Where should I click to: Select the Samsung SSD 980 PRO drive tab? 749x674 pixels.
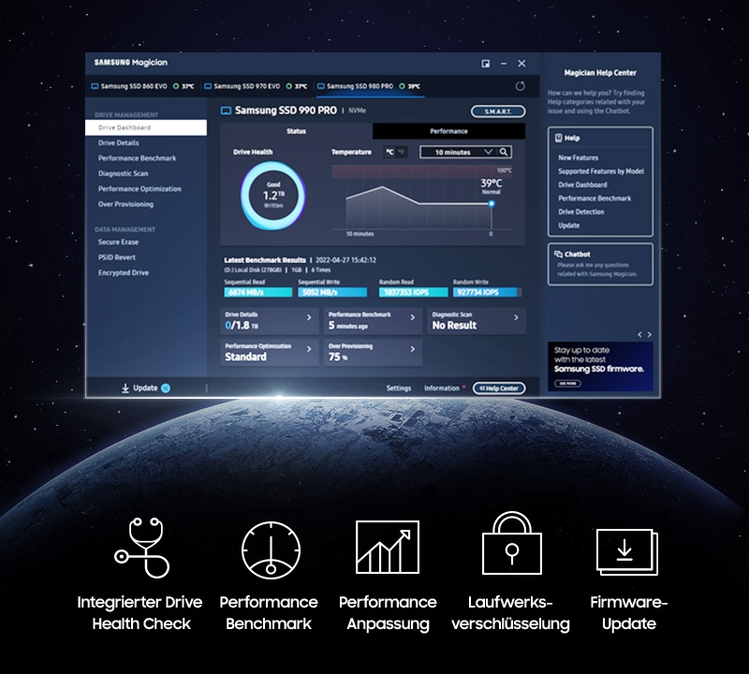click(369, 86)
